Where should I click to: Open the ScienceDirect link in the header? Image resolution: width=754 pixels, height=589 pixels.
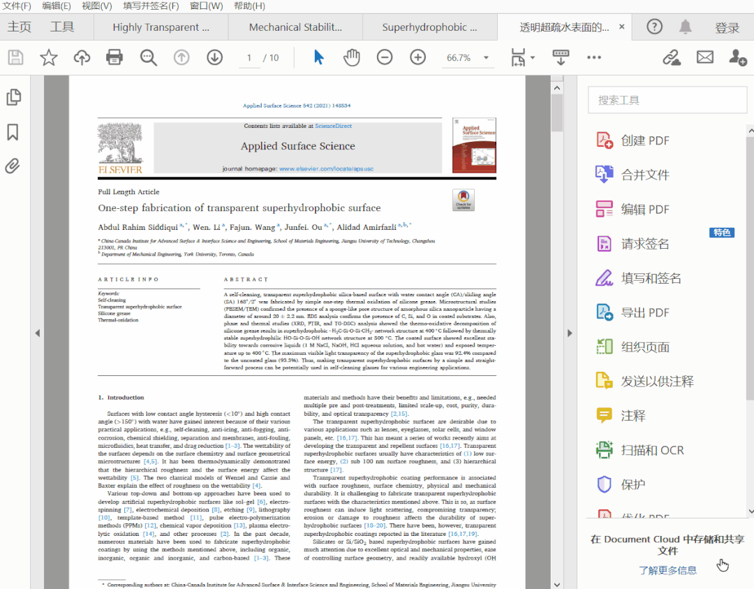333,126
